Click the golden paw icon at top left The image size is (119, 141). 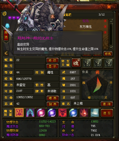coord(4,14)
